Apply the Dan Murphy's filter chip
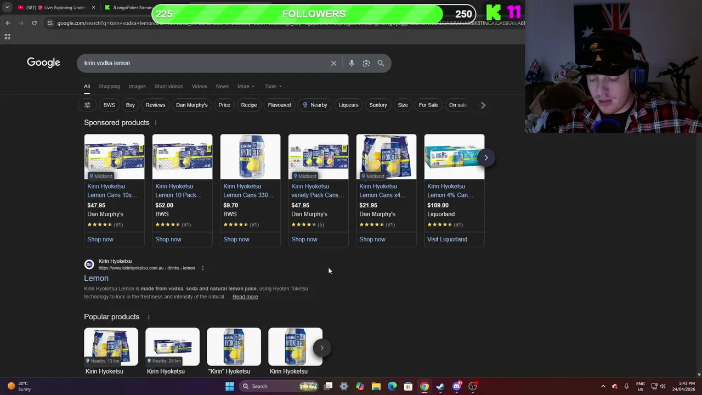702x395 pixels. point(191,105)
